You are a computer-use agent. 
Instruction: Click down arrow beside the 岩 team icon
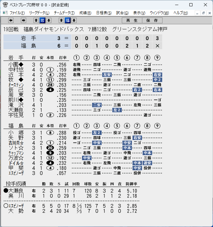click(x=49, y=20)
